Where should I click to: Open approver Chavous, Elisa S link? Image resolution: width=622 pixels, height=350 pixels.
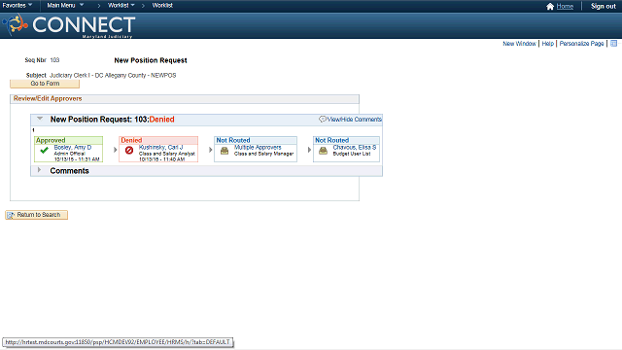point(354,147)
